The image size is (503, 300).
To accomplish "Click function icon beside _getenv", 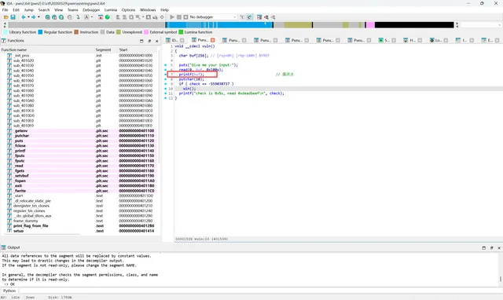I will (x=9, y=131).
